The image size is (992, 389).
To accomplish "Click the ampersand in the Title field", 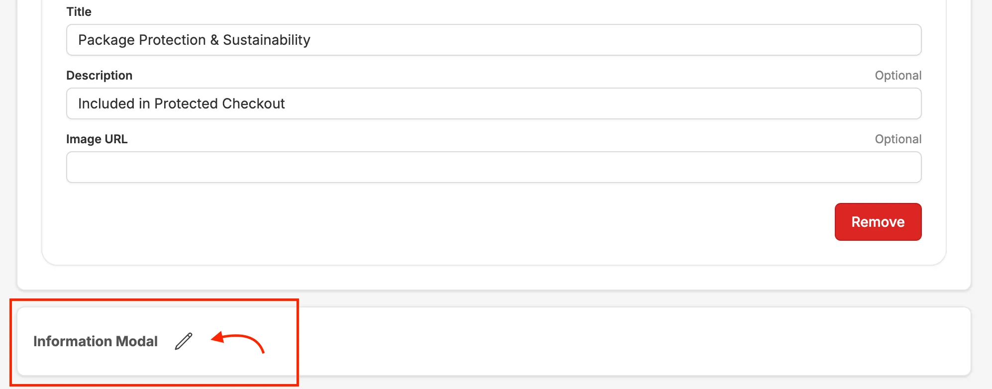I will pyautogui.click(x=214, y=40).
